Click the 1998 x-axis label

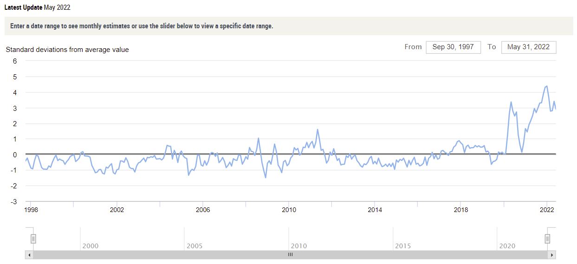pos(31,210)
